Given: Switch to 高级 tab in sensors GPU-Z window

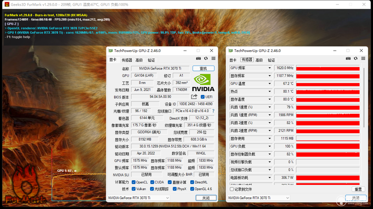Looking at the screenshot, I should (x=259, y=60).
